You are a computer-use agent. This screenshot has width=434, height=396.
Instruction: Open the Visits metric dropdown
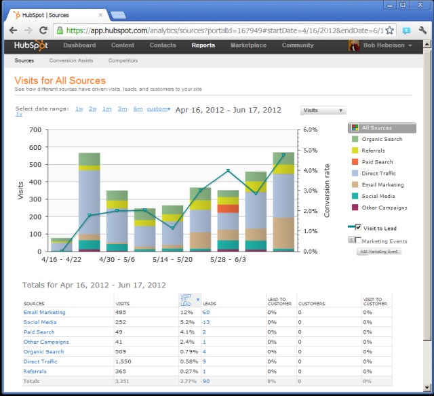[323, 110]
